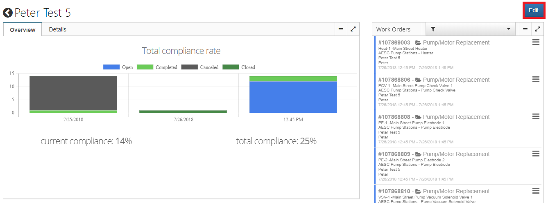
Task: Toggle the Completed series in chart legend
Action: point(156,67)
